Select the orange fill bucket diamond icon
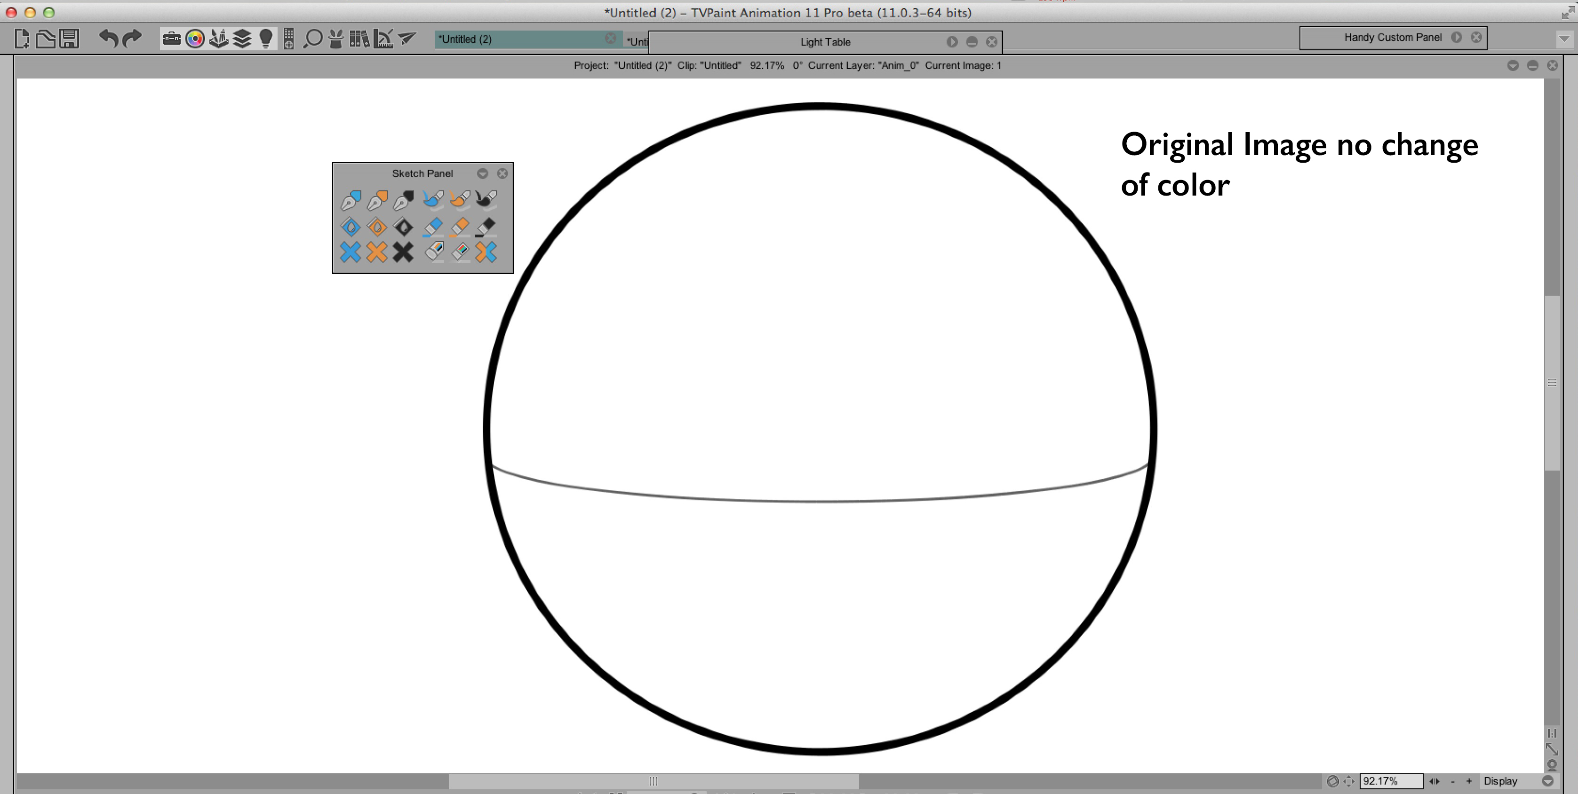The image size is (1578, 794). [x=377, y=227]
